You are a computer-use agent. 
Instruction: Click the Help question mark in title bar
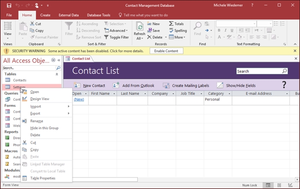pyautogui.click(x=252, y=5)
